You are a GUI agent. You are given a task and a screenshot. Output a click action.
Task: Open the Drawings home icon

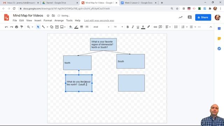[x=6, y=17]
